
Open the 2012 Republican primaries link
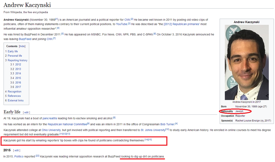pyautogui.click(x=181, y=24)
